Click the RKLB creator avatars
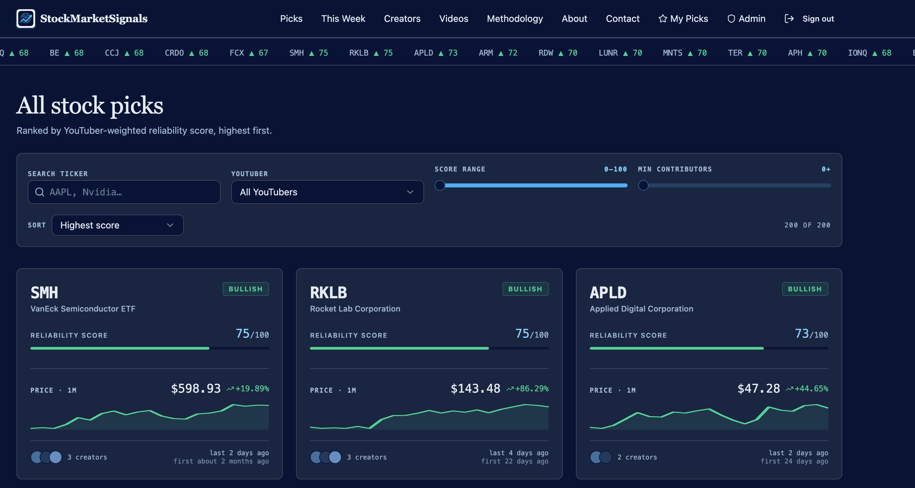This screenshot has width=915, height=488. click(326, 457)
